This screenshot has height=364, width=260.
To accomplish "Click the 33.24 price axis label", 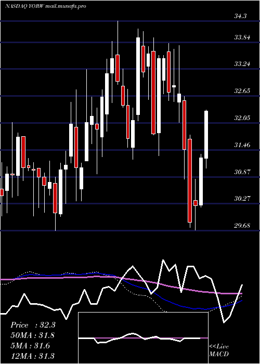I will click(242, 64).
